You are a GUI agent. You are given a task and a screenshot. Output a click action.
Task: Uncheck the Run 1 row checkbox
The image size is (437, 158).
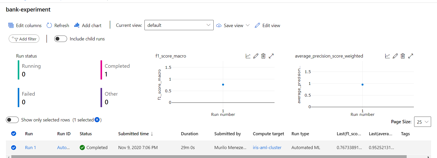click(14, 148)
